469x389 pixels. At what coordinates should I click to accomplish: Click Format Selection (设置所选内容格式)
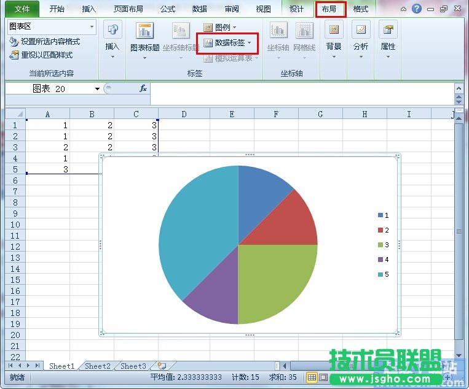[x=45, y=42]
